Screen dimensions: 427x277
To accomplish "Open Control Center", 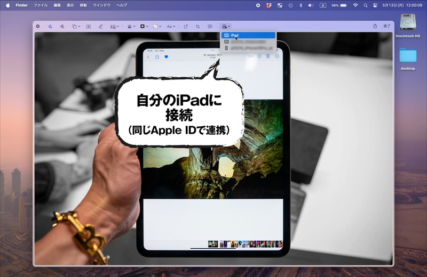I will click(375, 5).
